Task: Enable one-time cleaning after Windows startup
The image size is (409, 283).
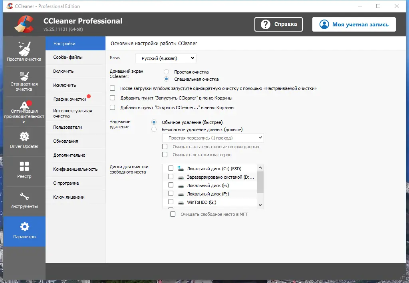Action: (112, 88)
